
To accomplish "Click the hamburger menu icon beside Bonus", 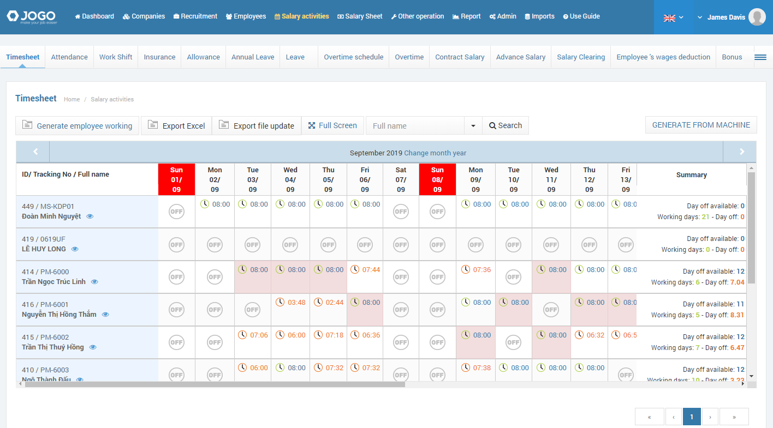I will pos(760,57).
